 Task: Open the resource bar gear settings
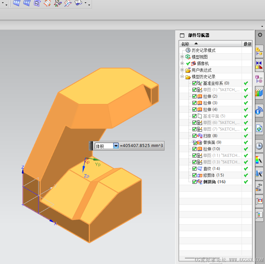[x=260, y=35]
